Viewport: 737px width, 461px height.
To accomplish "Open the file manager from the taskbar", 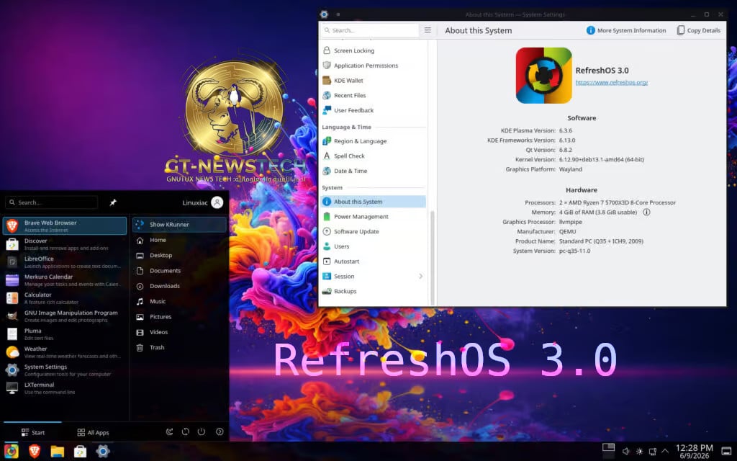I will click(58, 451).
